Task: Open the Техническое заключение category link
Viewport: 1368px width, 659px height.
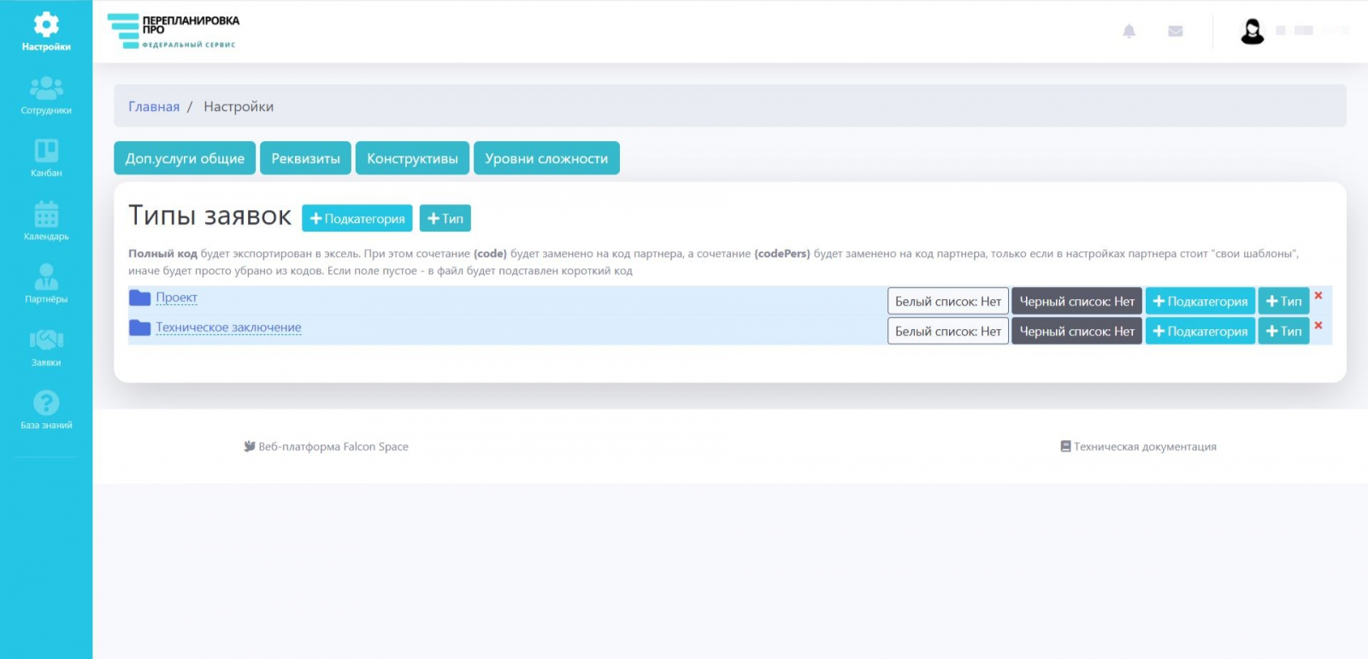Action: pos(228,327)
